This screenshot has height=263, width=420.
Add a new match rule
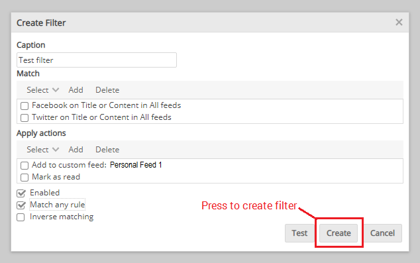[x=76, y=90]
